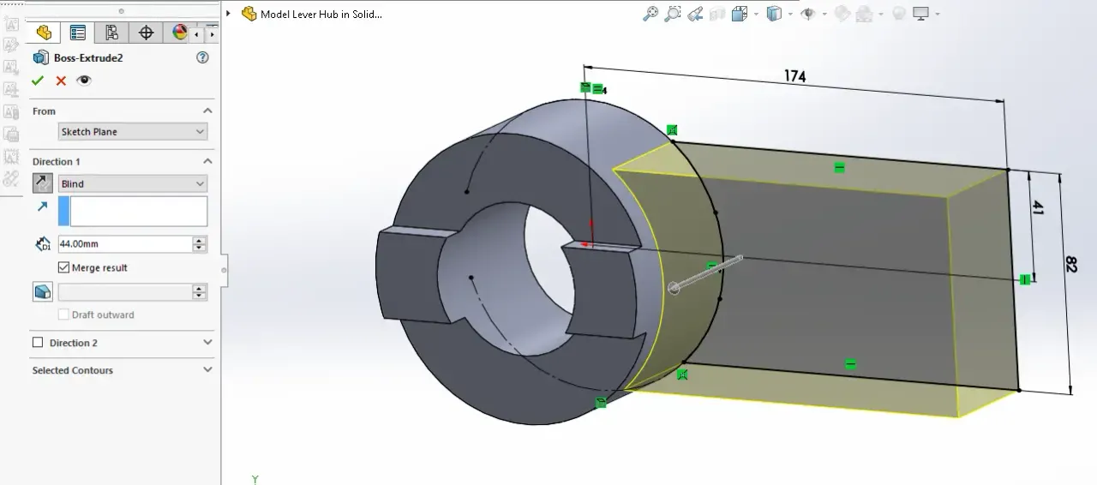
Task: Open the Sketch Plane start condition dropdown
Action: (x=133, y=131)
